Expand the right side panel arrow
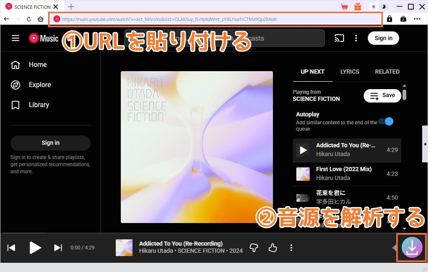The height and width of the screenshot is (272, 428). (425, 144)
